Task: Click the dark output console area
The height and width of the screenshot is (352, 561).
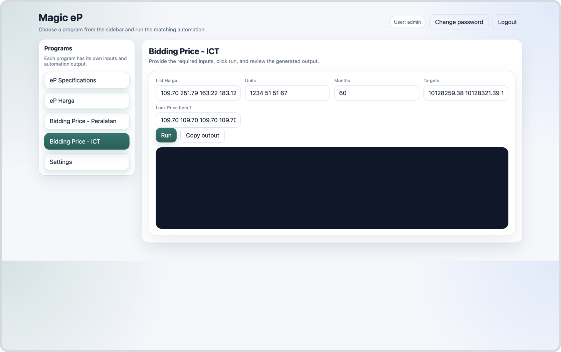Action: pos(332,188)
